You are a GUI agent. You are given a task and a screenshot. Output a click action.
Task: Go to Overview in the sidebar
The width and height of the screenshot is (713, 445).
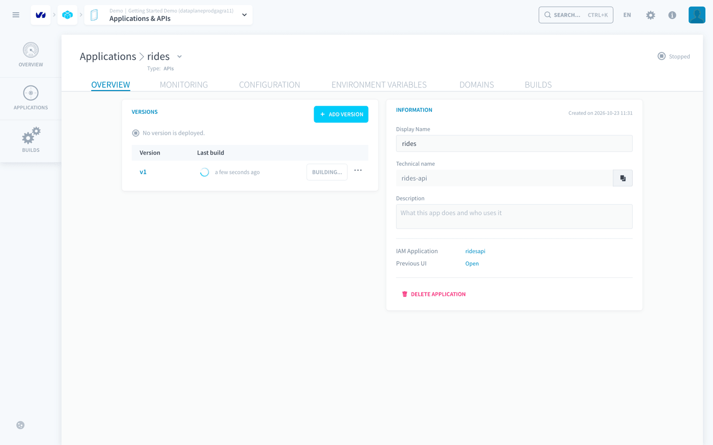[31, 55]
